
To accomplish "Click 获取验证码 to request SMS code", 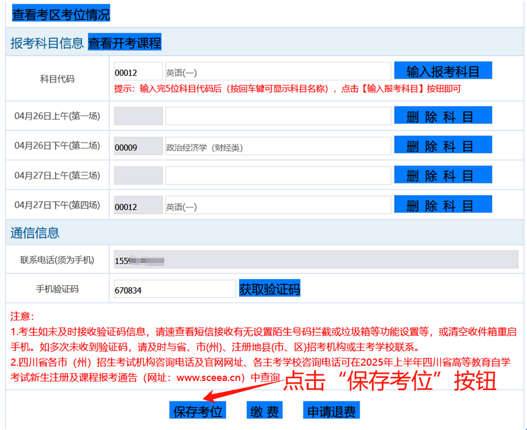I will [x=269, y=289].
